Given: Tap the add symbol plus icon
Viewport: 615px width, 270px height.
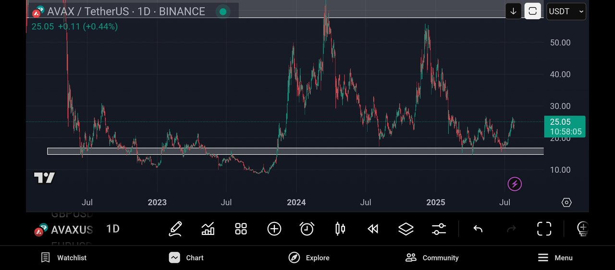Looking at the screenshot, I should [274, 229].
